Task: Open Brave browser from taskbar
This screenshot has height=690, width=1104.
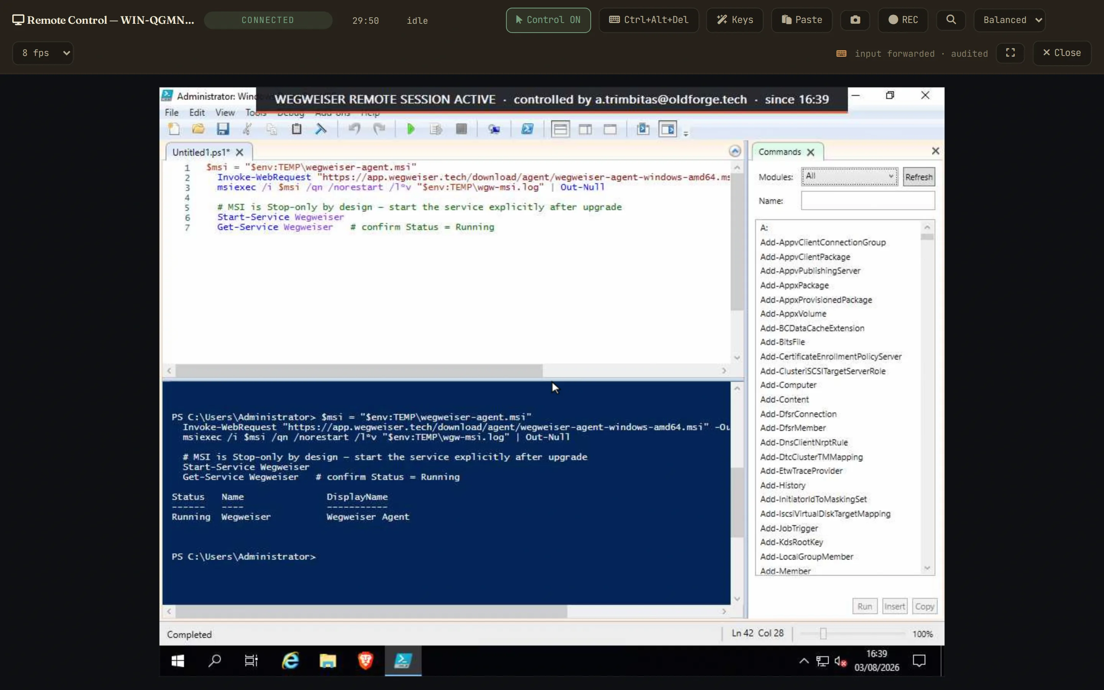Action: click(365, 660)
